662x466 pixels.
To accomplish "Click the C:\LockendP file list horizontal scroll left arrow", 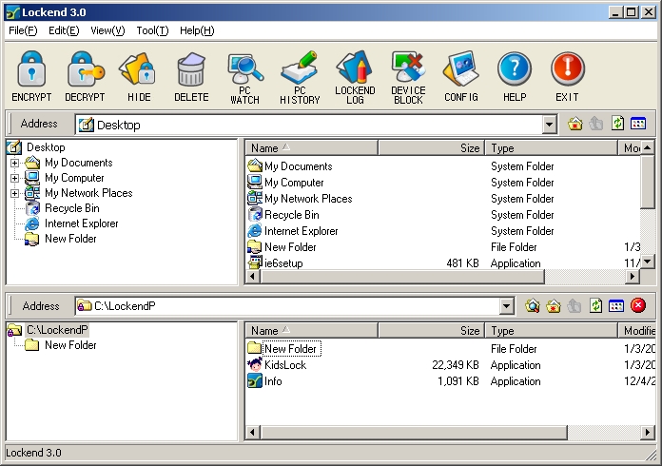I will [x=252, y=432].
